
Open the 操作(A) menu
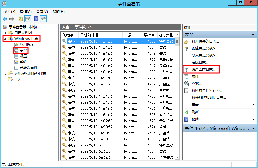coord(25,11)
